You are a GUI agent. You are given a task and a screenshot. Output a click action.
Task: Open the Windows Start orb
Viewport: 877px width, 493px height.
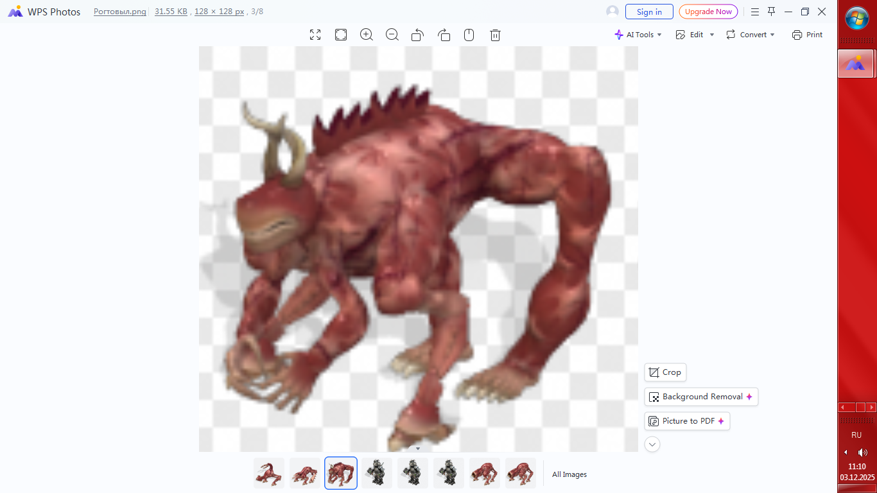(x=857, y=18)
